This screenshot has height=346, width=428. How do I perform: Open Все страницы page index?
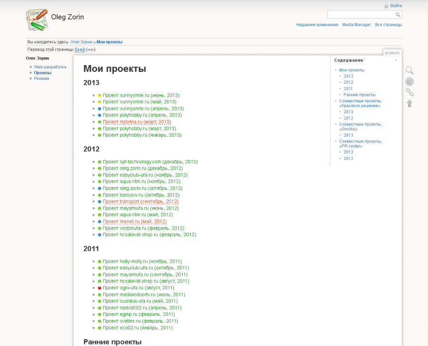click(388, 24)
